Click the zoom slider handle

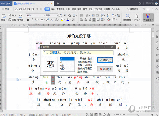tap(138, 115)
